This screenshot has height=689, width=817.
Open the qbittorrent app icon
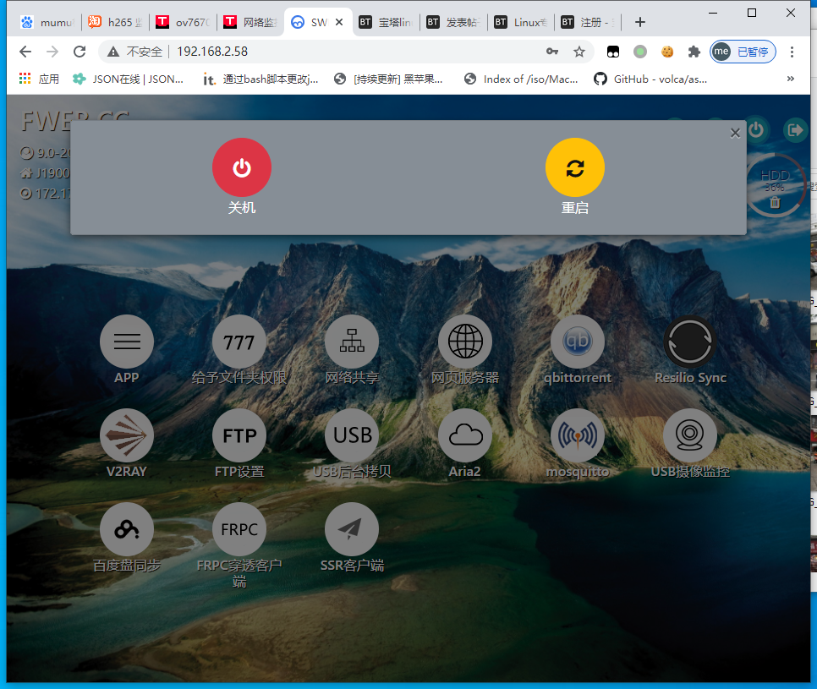578,342
